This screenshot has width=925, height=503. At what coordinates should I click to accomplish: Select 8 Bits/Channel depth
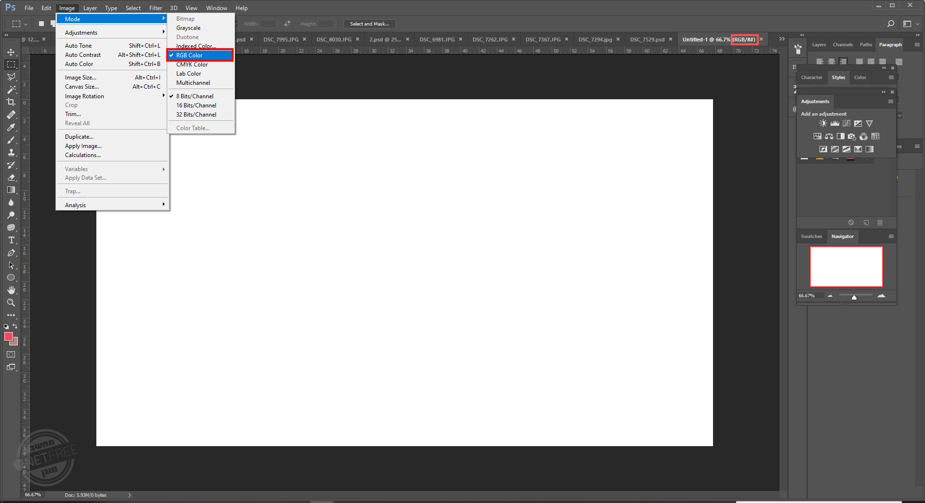coord(200,96)
